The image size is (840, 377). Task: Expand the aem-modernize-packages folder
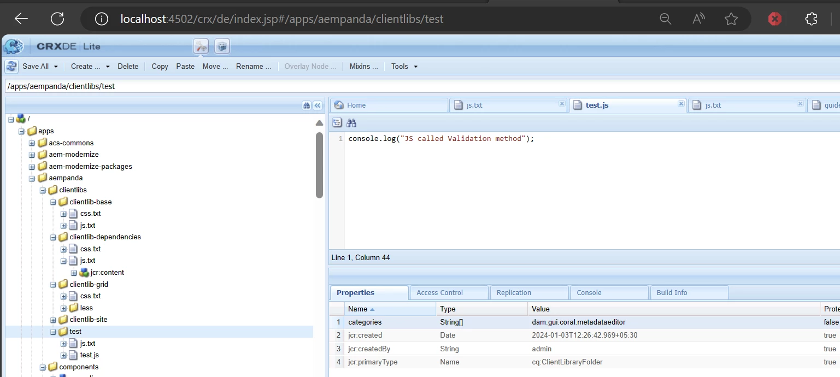32,167
